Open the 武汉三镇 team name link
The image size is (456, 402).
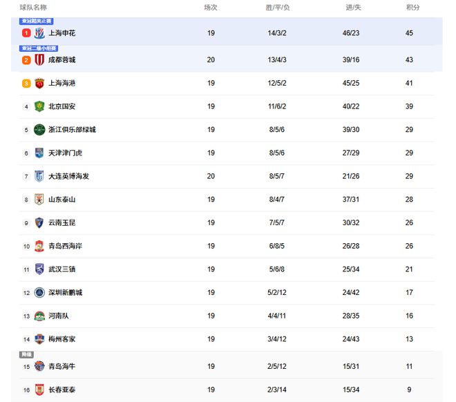coord(62,269)
